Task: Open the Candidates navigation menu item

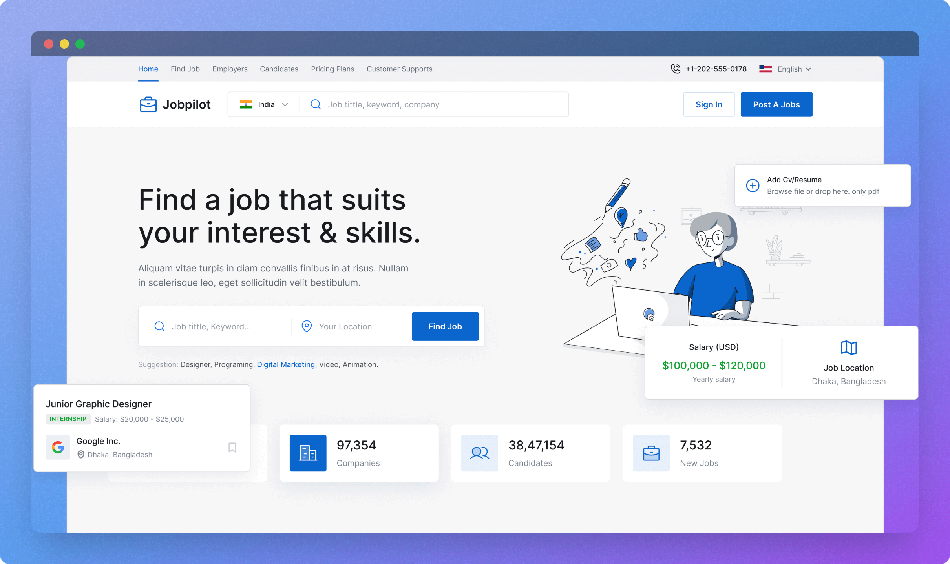Action: point(279,69)
